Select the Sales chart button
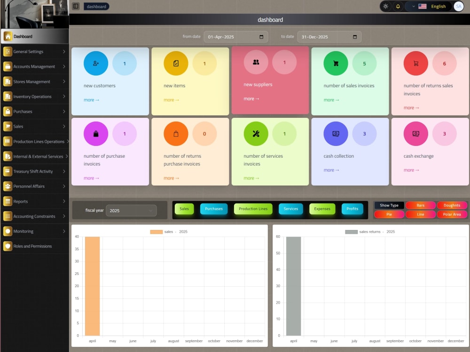 coord(184,209)
